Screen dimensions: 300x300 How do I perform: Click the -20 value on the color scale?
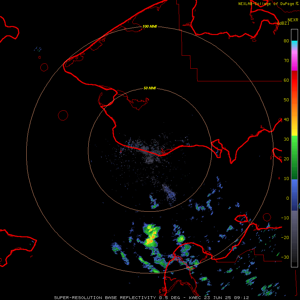(285, 237)
